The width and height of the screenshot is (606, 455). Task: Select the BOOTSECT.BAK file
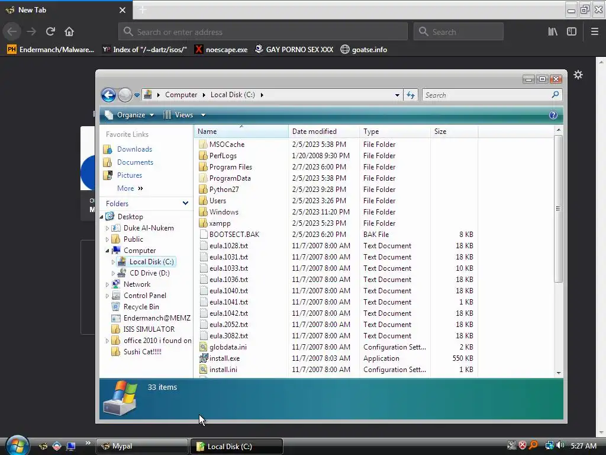click(x=234, y=235)
